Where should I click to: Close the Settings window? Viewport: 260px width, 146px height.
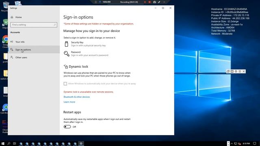[171, 8]
